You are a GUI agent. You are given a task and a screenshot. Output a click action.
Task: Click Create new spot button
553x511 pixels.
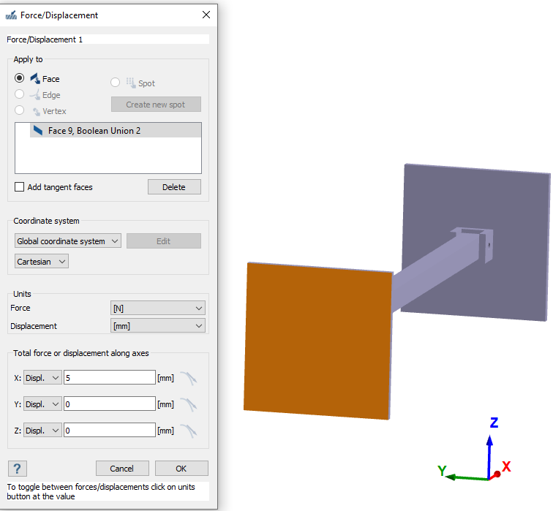tap(156, 105)
